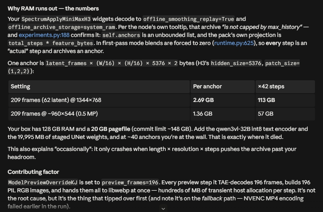Viewport: 323px width, 212px height.
Task: Click the 209 frames @ ~960×544 row
Action: click(162, 114)
